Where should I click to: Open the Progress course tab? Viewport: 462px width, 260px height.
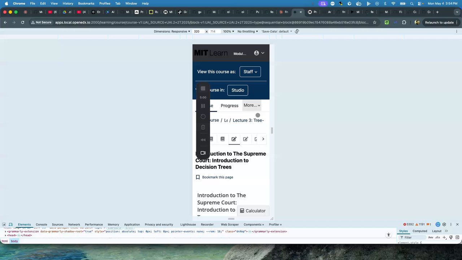coord(230,106)
